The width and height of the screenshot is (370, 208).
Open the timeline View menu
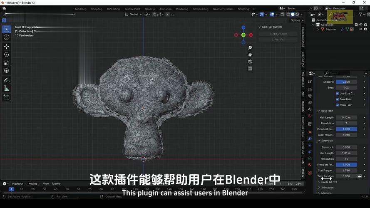pyautogui.click(x=46, y=184)
